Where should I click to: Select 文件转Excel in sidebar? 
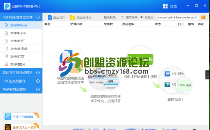[x=21, y=33]
